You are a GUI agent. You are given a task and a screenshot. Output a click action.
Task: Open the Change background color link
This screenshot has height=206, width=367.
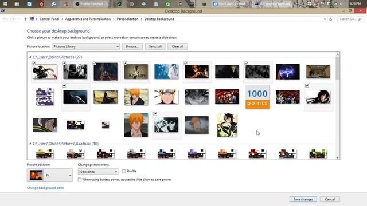coord(45,188)
